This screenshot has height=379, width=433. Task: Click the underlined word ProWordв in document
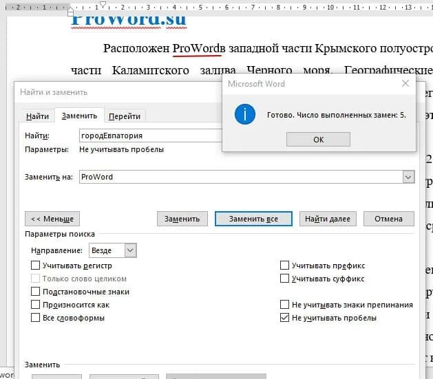pyautogui.click(x=199, y=49)
